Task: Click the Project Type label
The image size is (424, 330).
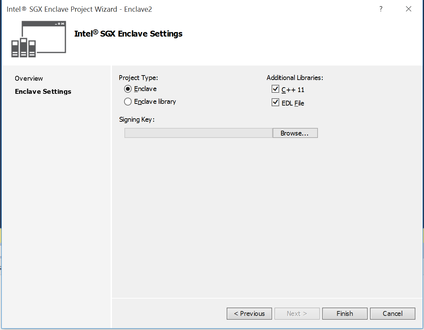Action: tap(138, 78)
